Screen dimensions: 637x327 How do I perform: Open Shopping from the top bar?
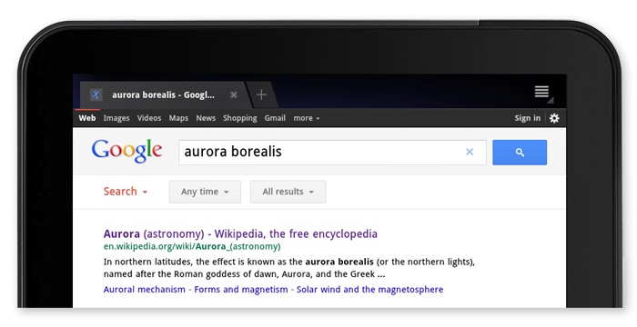239,118
